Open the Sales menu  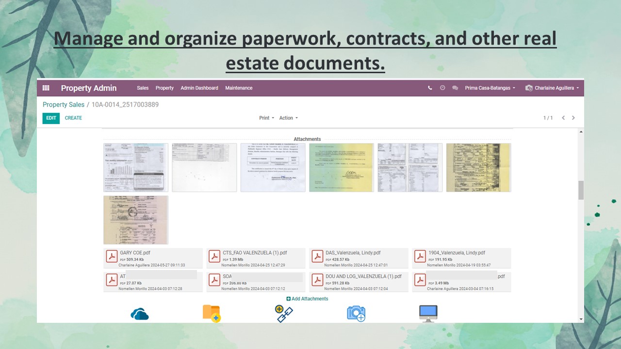(143, 88)
